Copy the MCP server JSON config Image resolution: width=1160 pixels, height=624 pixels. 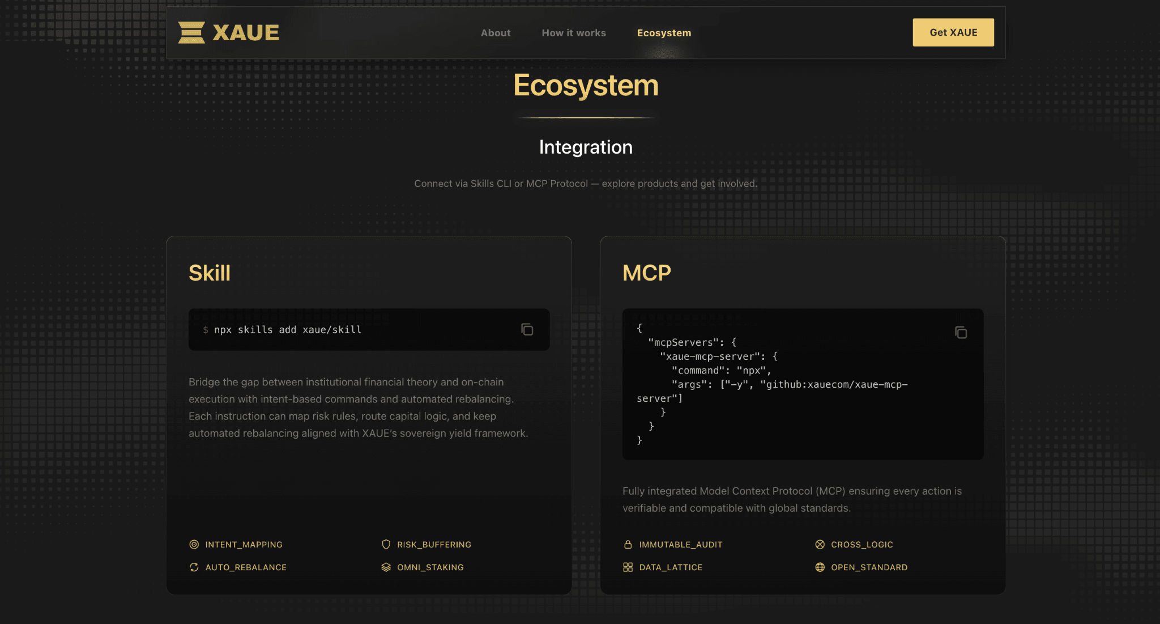coord(961,333)
